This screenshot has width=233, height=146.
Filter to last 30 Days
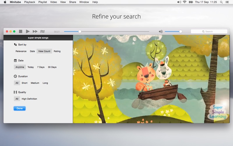pos(52,67)
